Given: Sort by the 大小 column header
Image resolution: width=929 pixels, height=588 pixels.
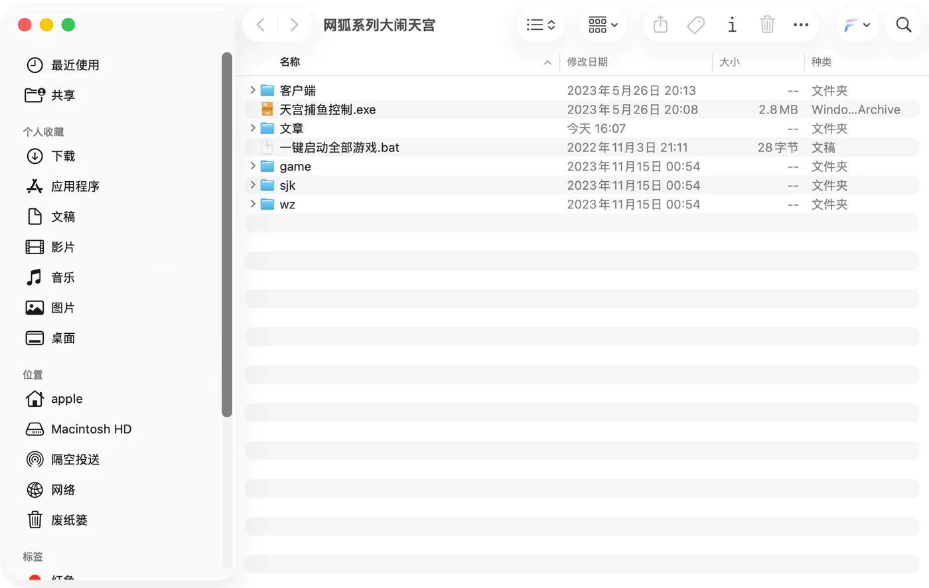Looking at the screenshot, I should [x=729, y=62].
